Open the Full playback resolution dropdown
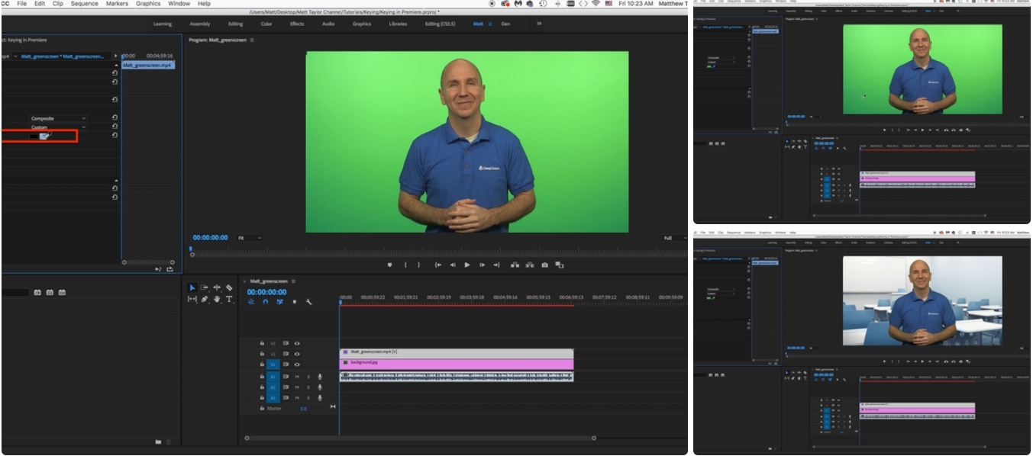 [674, 238]
